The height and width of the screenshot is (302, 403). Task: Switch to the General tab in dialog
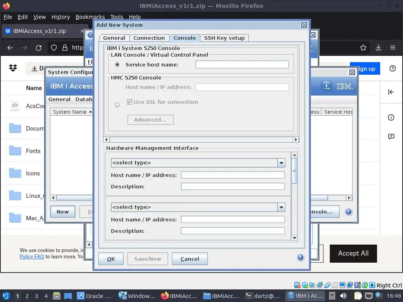tap(114, 38)
